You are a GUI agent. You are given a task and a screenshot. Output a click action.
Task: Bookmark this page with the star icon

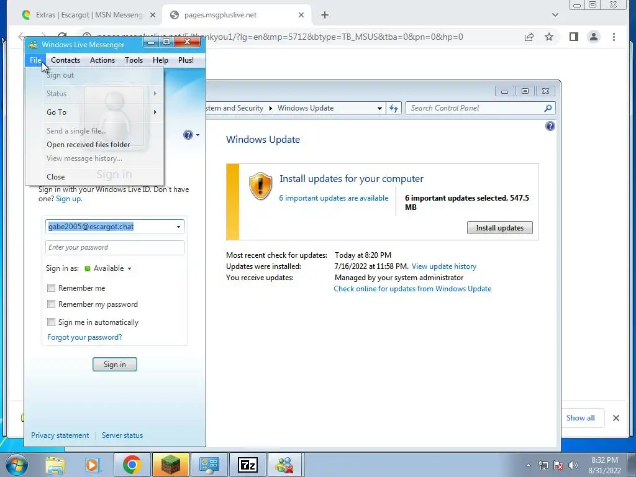pos(549,37)
